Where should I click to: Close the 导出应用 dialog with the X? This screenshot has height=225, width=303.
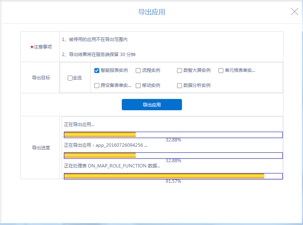294,12
